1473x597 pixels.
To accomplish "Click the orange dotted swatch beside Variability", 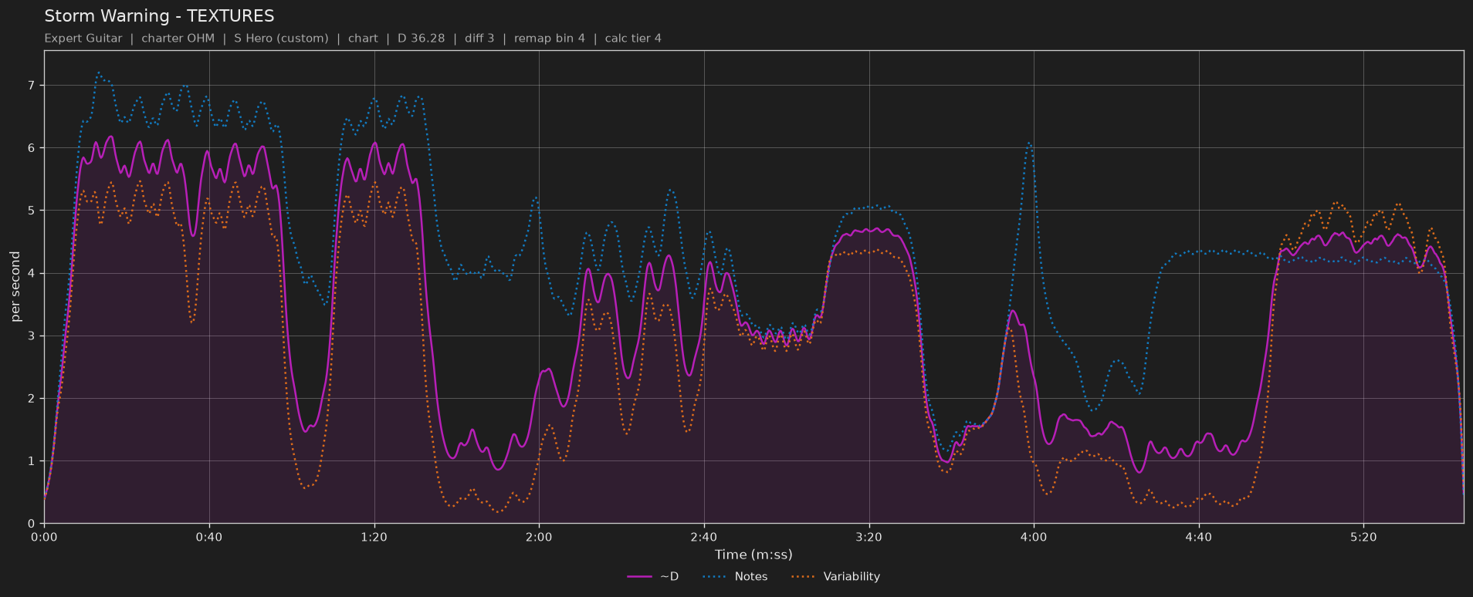I will (x=803, y=577).
